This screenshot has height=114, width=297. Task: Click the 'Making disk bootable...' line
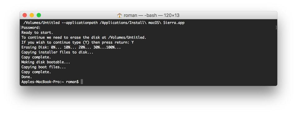pyautogui.click(x=46, y=62)
